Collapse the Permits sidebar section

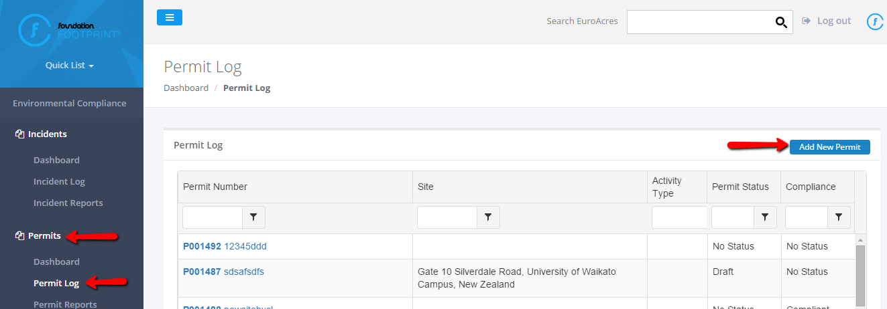44,235
